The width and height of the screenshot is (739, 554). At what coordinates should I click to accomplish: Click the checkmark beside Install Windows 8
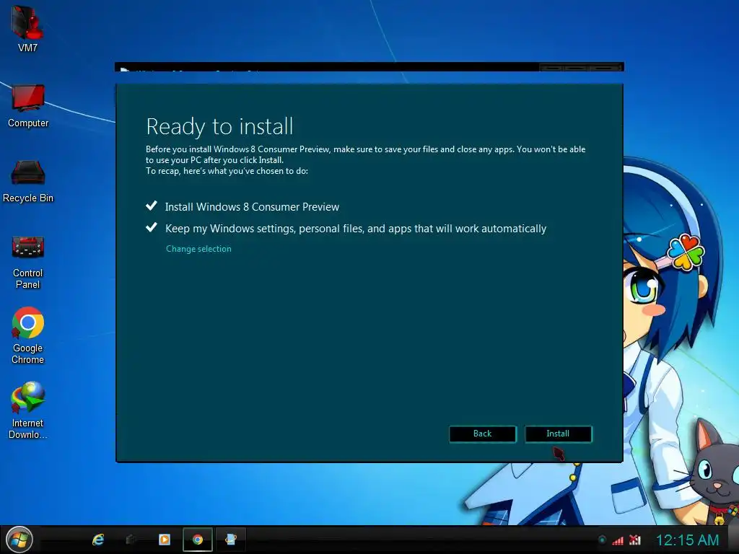[x=152, y=206]
